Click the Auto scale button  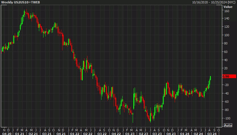[228, 125]
